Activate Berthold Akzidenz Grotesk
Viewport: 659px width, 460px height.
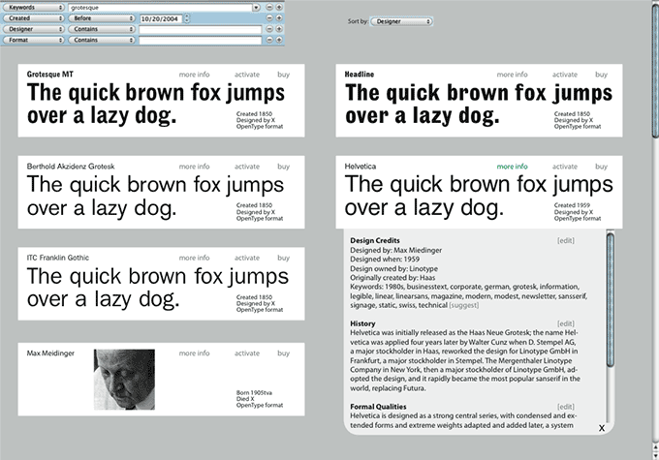[247, 167]
